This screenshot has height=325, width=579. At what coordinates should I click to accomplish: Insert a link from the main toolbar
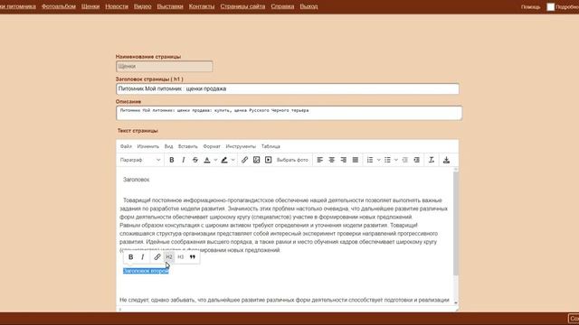[244, 160]
